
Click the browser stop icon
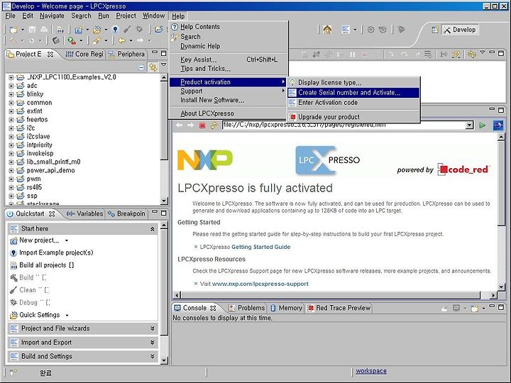point(202,126)
